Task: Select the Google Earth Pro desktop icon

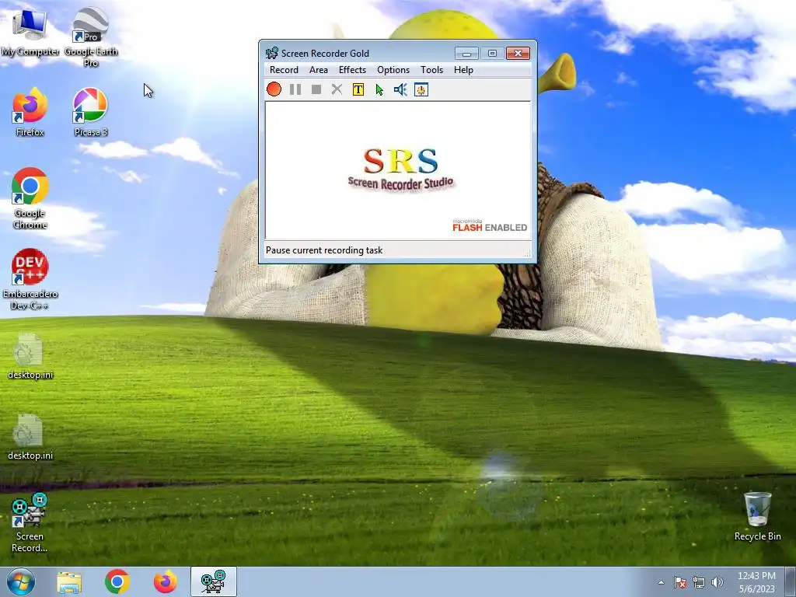Action: click(x=91, y=37)
